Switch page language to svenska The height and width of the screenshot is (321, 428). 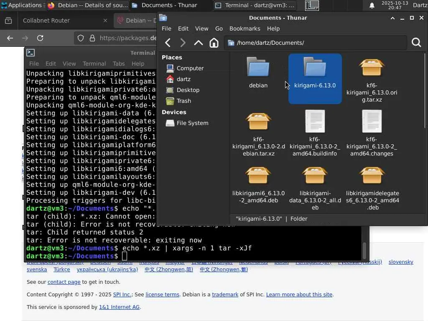coord(37,270)
